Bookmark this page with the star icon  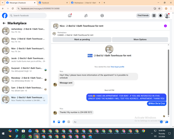pyautogui.click(x=159, y=8)
